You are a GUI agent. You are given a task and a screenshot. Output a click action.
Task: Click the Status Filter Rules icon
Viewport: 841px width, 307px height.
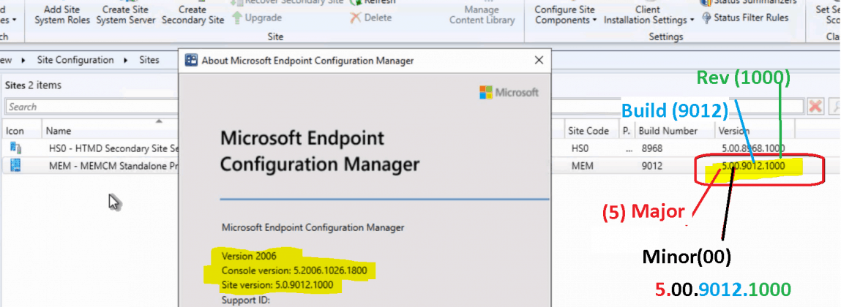tap(706, 18)
